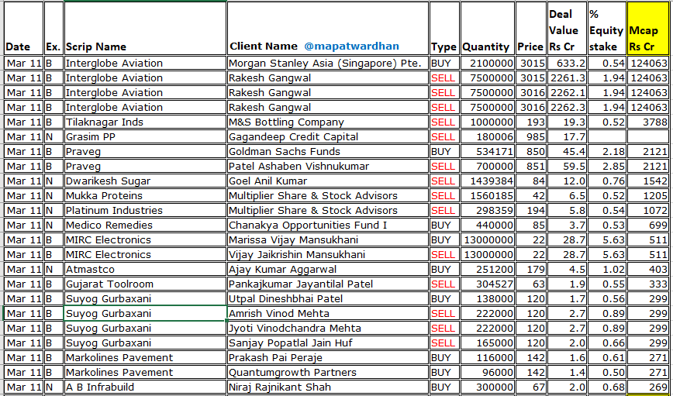Select the quantity cell 534171
The image size is (673, 396).
tap(487, 151)
